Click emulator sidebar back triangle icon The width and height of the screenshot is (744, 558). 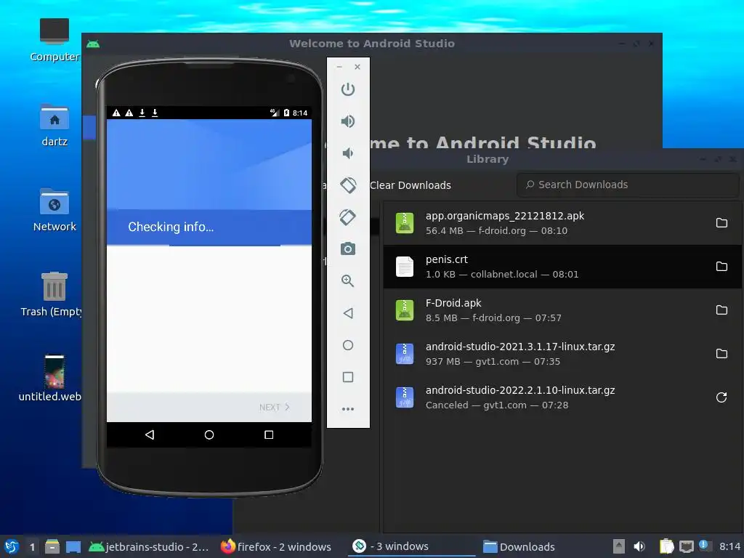pyautogui.click(x=348, y=313)
